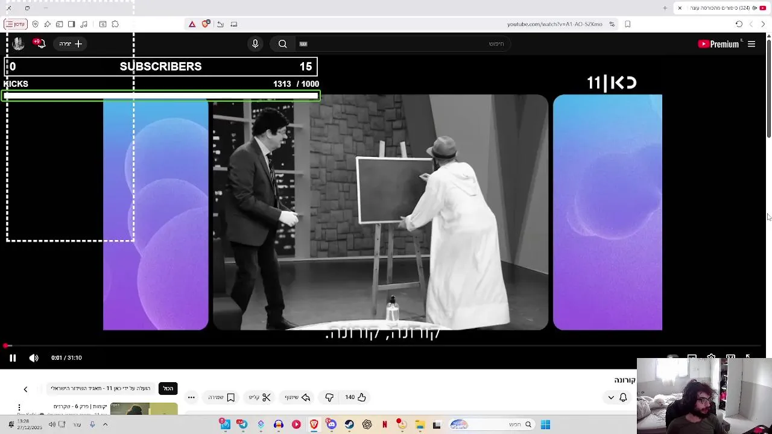Open the media control music note icon
Viewport: 772px width, 434px height.
coord(84,24)
